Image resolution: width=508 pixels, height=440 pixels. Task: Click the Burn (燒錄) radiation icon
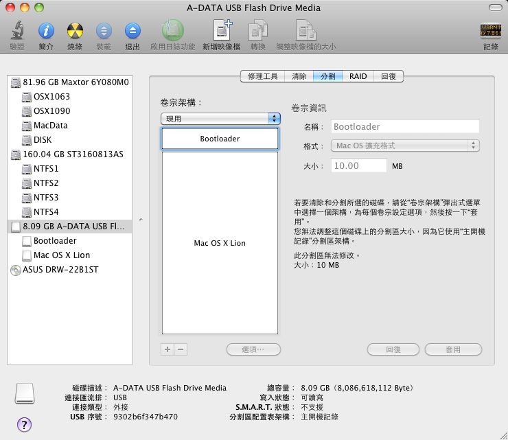75,31
